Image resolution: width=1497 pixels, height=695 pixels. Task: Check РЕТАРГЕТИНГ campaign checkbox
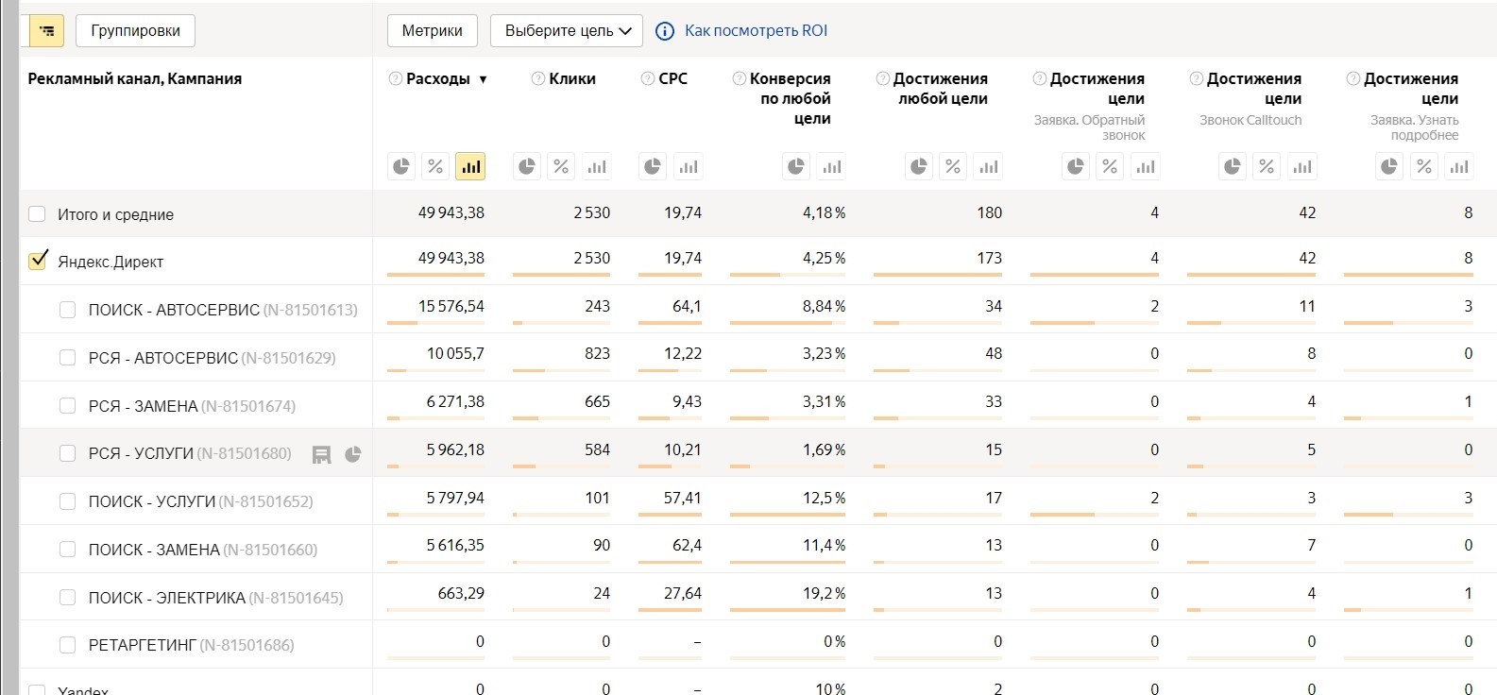(67, 645)
